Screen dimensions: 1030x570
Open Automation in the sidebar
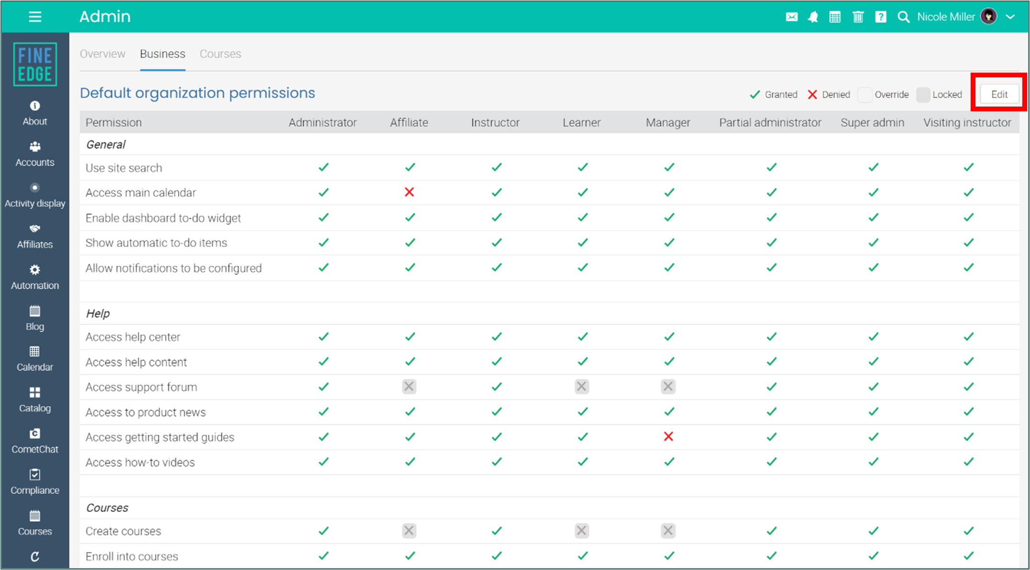pos(35,277)
